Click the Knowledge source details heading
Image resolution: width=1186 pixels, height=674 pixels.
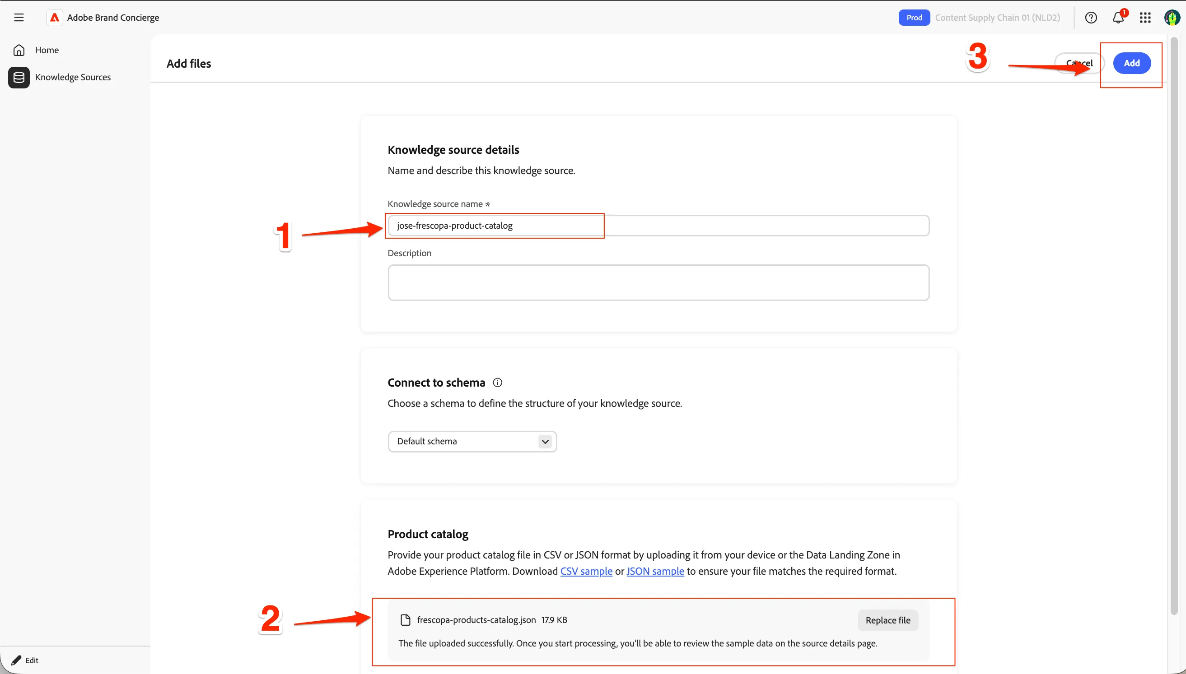[x=453, y=149]
